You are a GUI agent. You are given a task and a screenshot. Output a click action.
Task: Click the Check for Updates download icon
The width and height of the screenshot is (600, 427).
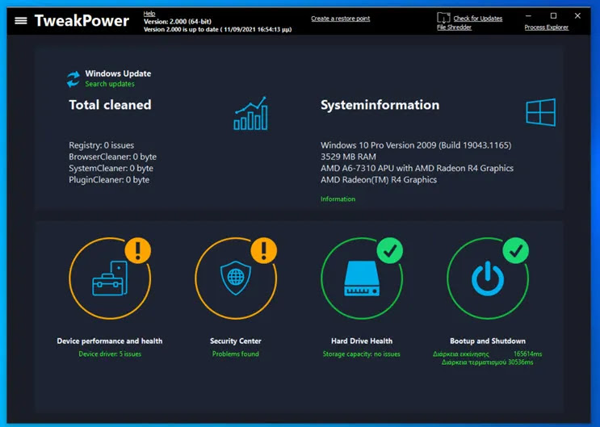click(443, 18)
